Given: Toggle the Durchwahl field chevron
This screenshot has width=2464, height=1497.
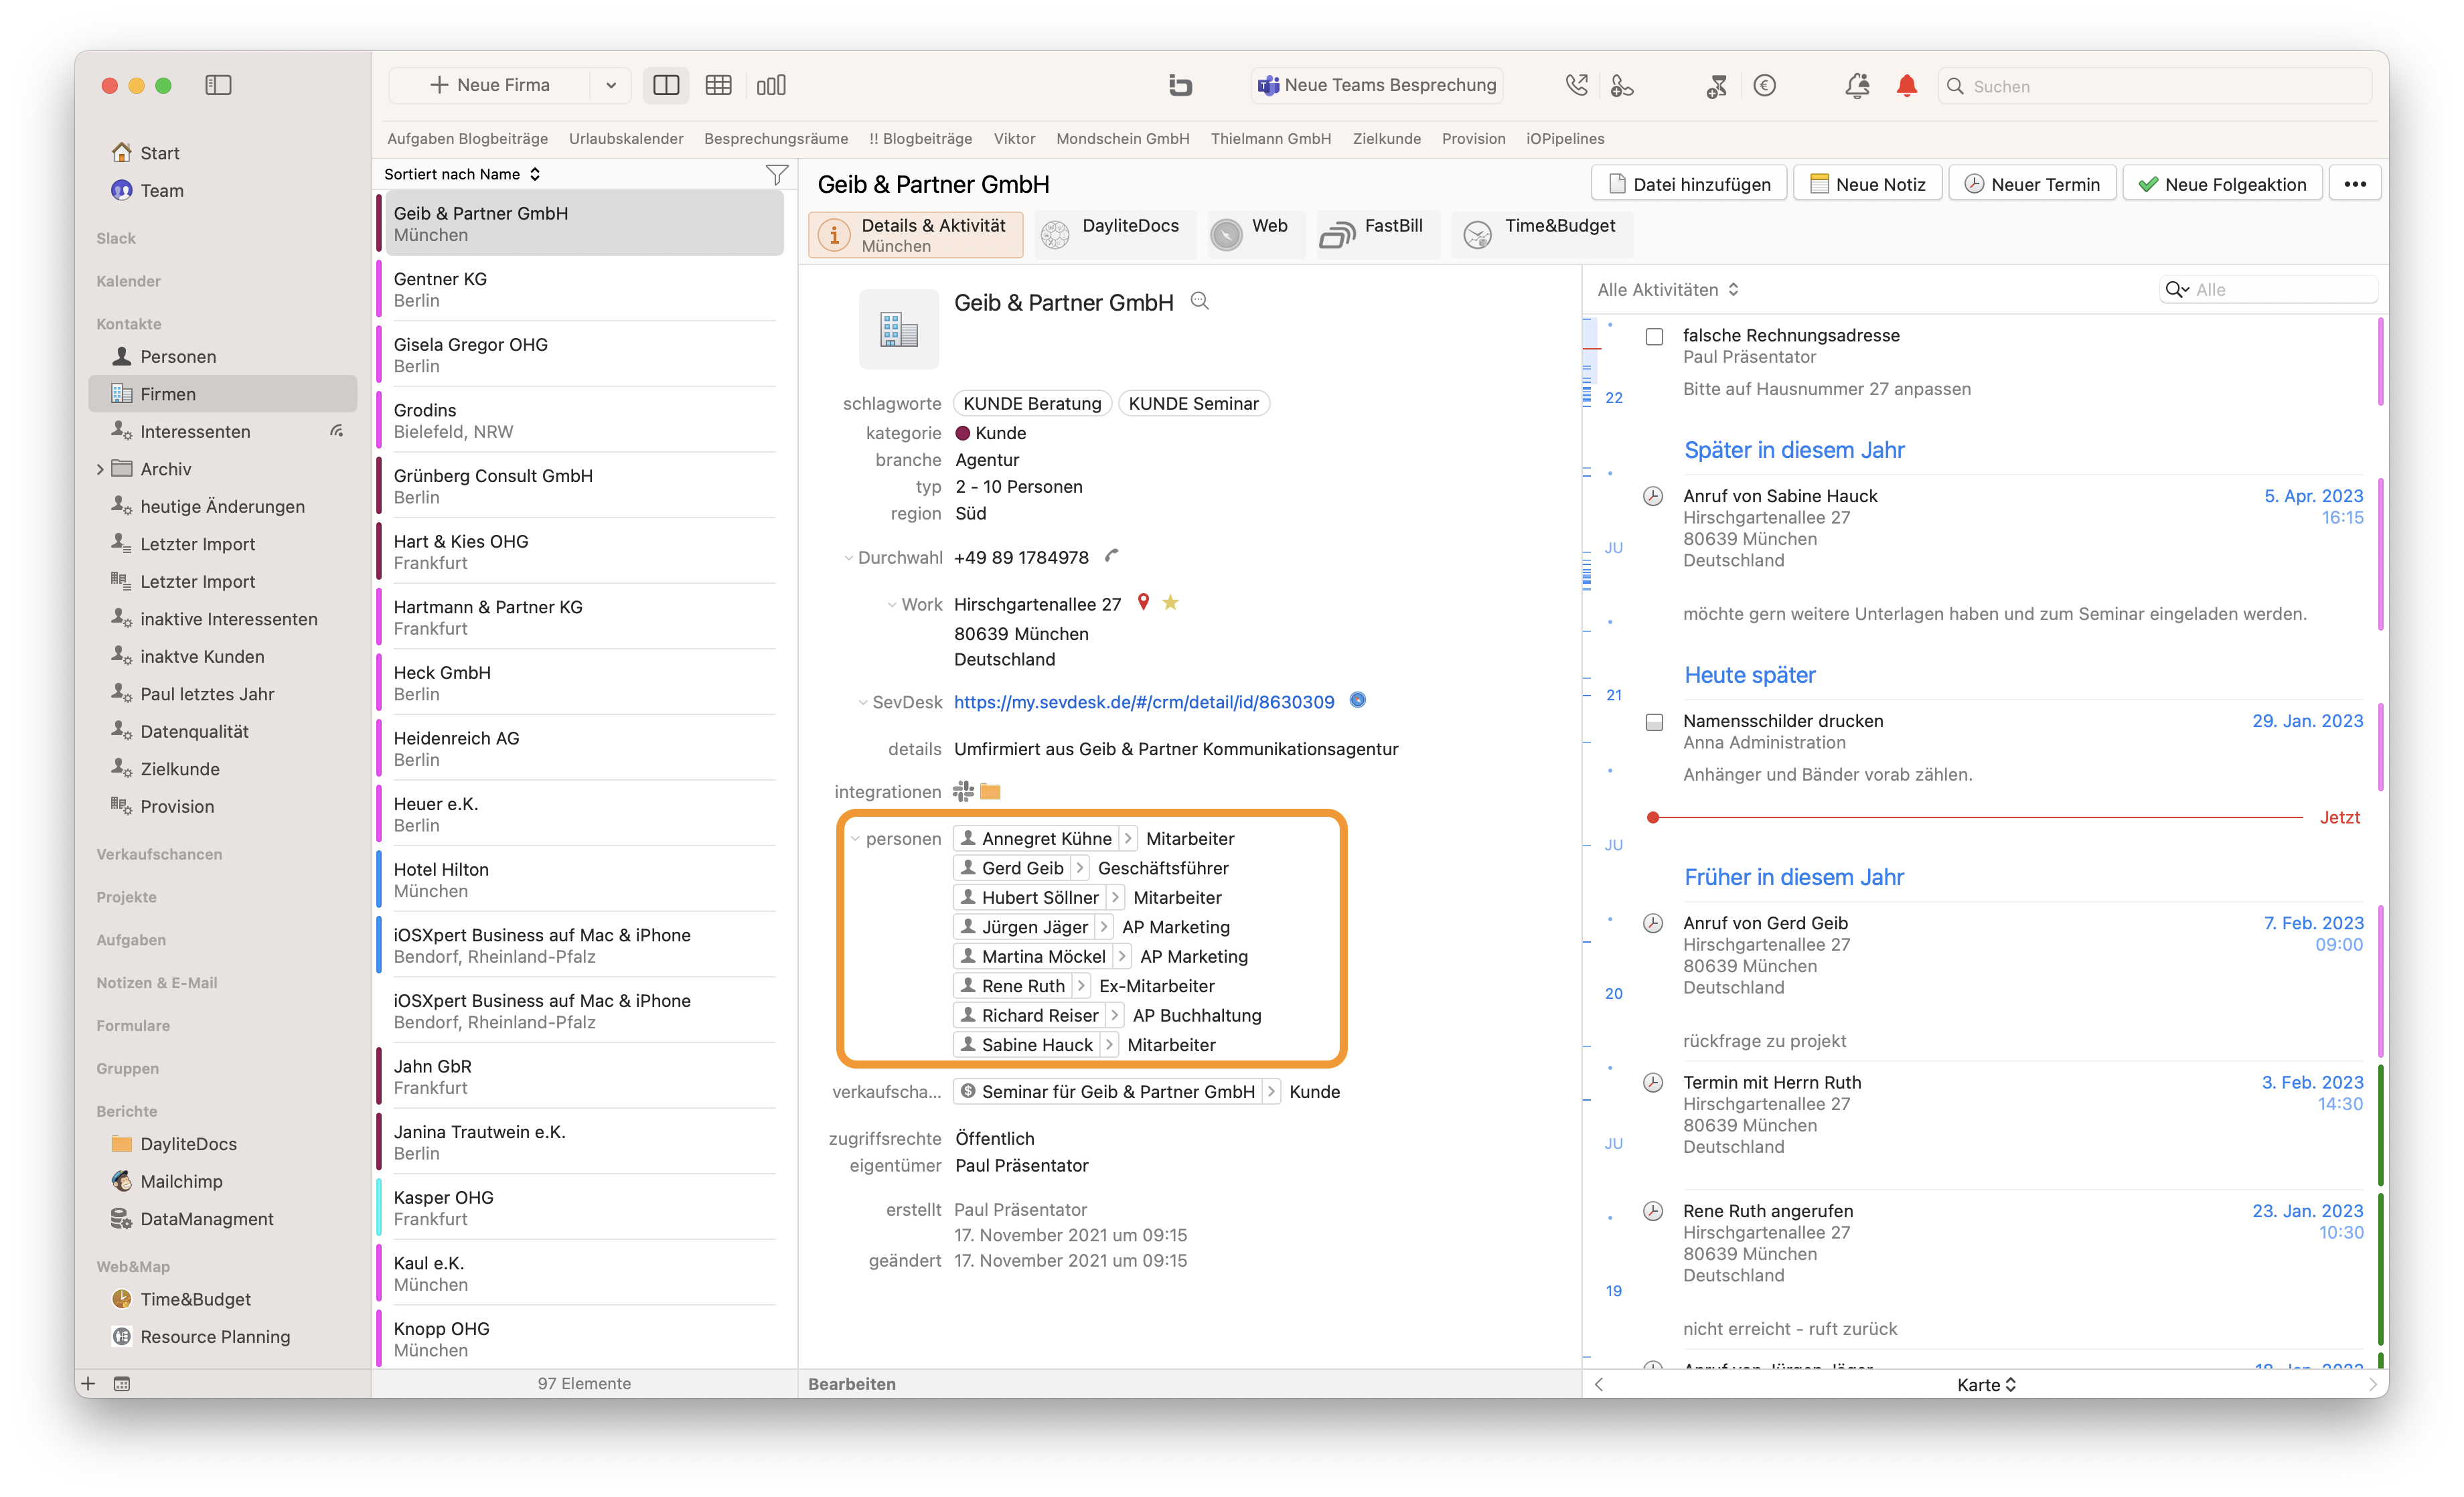Looking at the screenshot, I should [848, 557].
